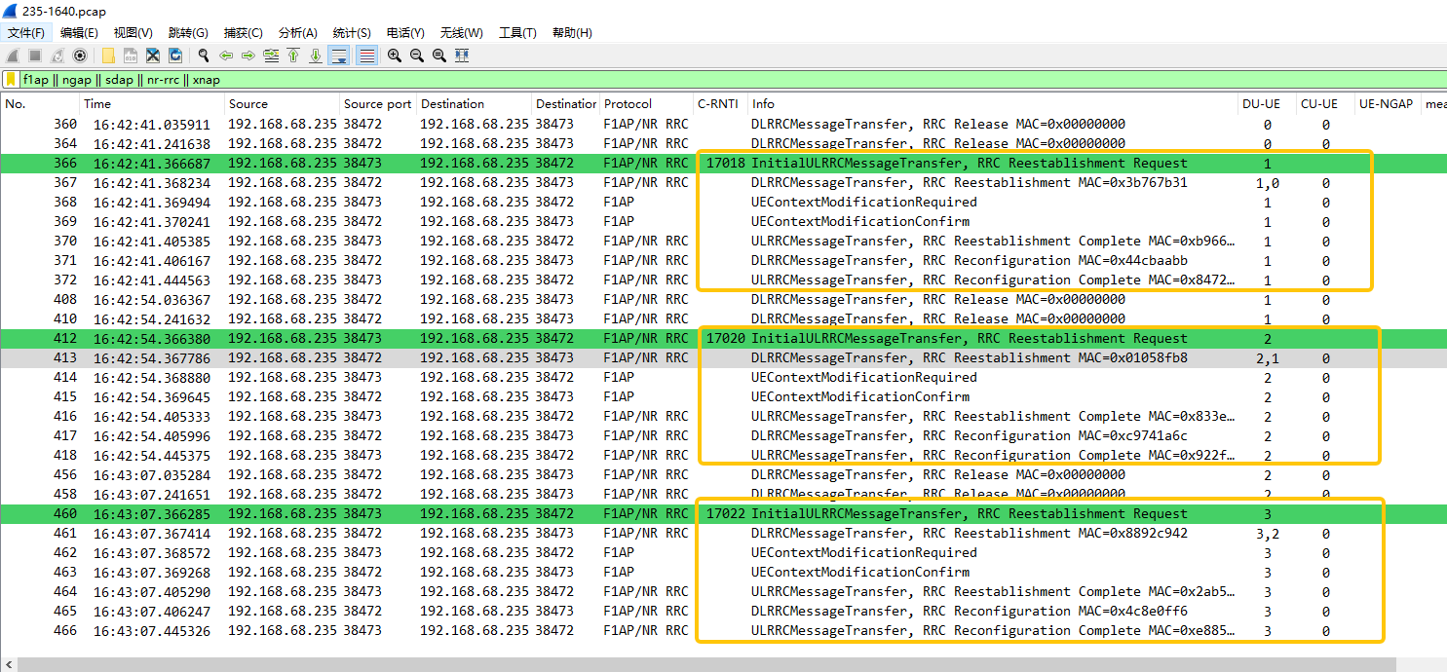The image size is (1447, 672).
Task: Select packet 369 UEContextModificationConfirm
Action: [x=723, y=221]
